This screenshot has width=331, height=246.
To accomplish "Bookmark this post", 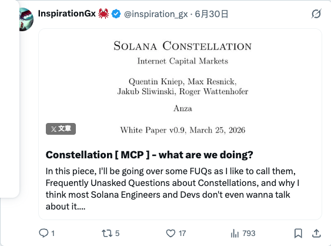I will (x=298, y=233).
